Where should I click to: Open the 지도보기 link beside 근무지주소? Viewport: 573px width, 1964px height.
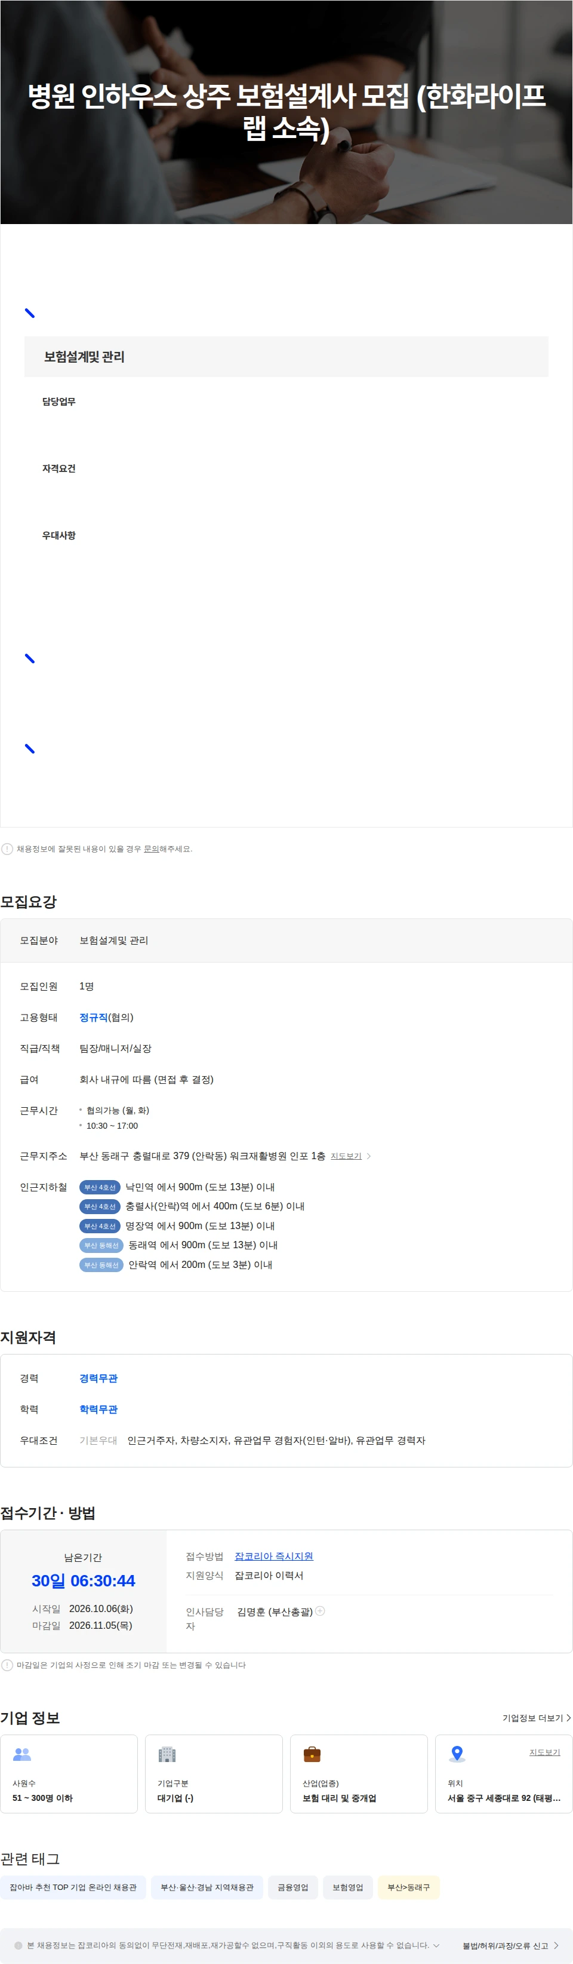click(x=346, y=1156)
